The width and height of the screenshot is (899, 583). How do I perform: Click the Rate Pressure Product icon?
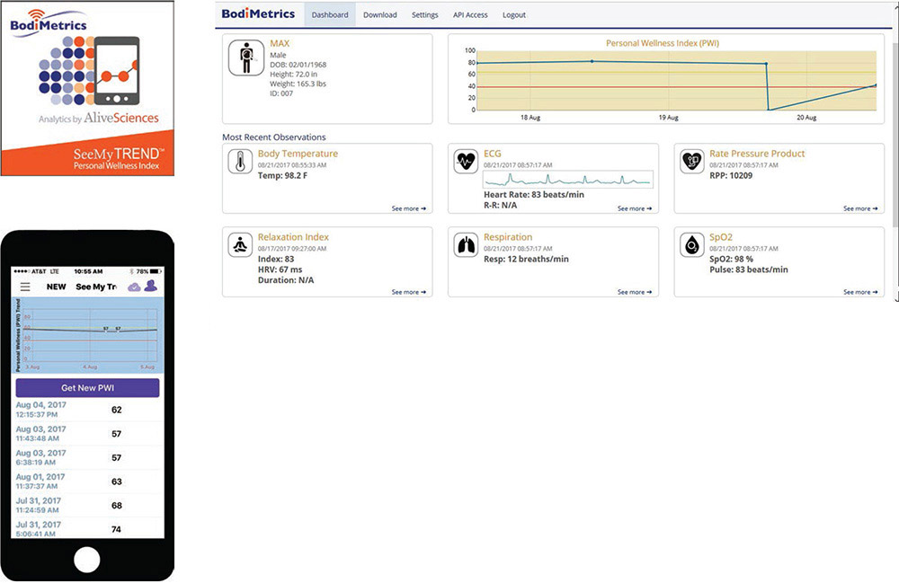click(691, 162)
